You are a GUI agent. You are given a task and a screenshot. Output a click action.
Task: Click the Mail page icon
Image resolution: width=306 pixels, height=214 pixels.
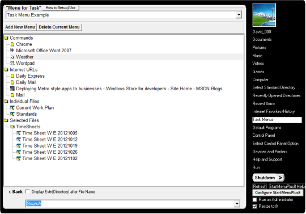coord(12,95)
